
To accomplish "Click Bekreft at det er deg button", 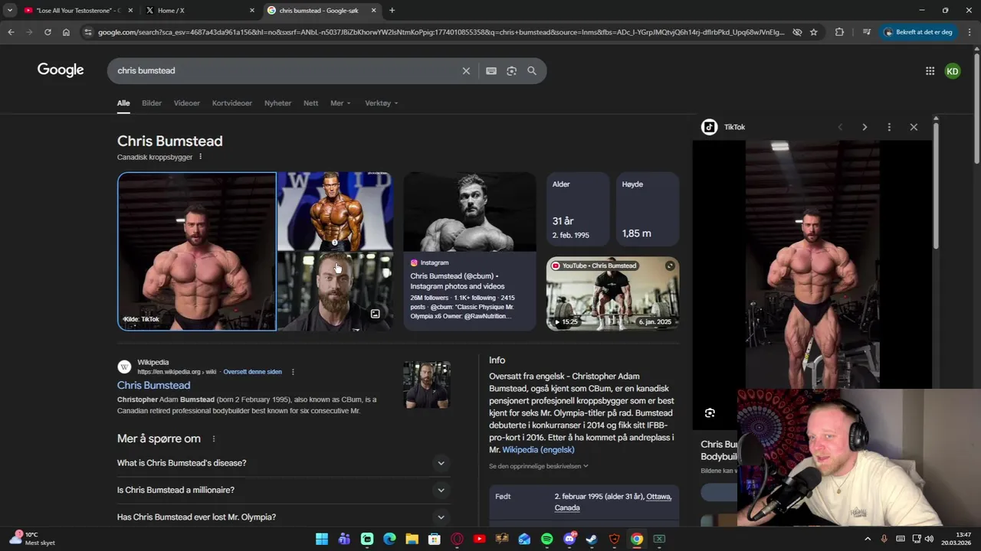I will tap(918, 32).
